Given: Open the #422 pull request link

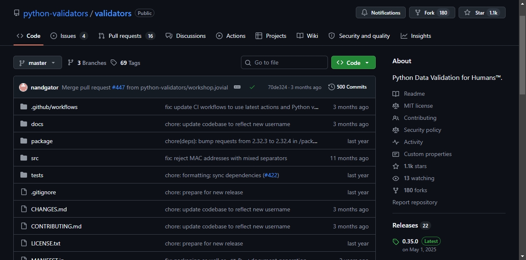Looking at the screenshot, I should point(271,175).
